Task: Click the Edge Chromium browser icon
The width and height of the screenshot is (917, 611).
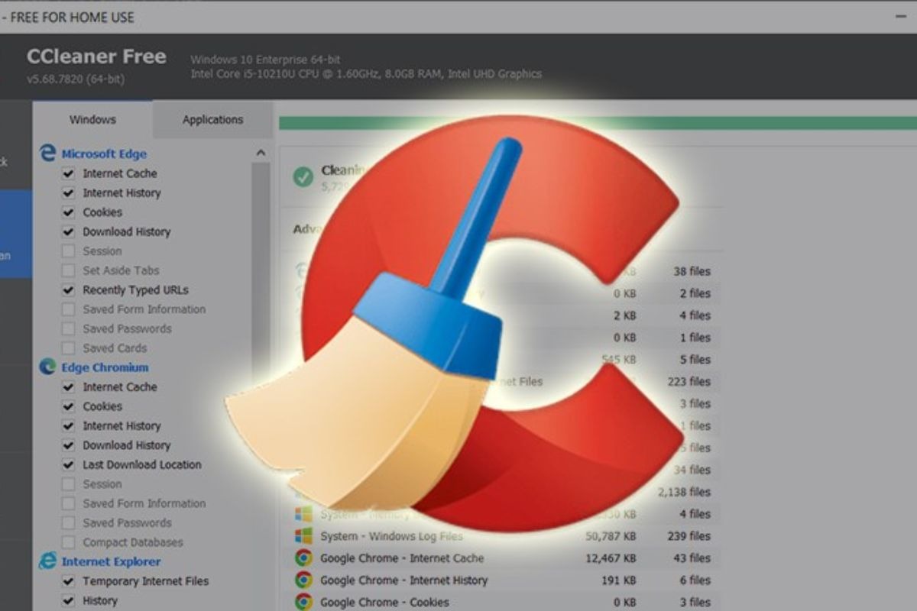Action: coord(48,367)
